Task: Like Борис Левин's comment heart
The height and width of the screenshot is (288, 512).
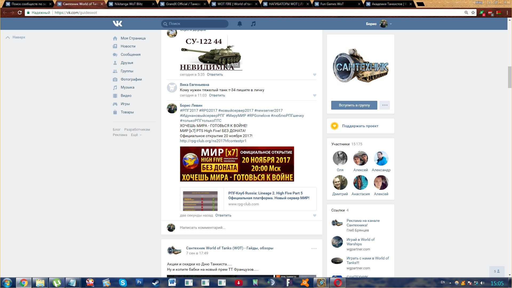Action: click(314, 215)
